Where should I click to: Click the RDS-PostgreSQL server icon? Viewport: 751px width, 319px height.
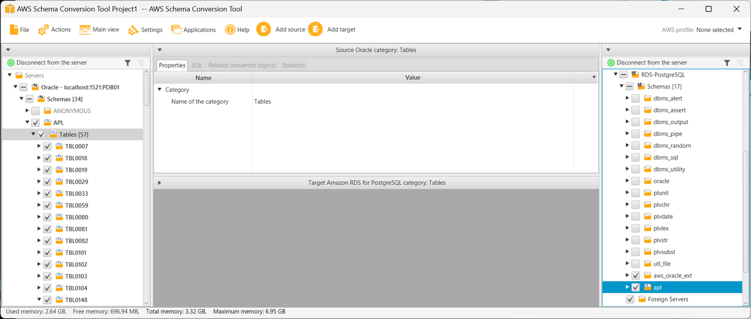(635, 74)
